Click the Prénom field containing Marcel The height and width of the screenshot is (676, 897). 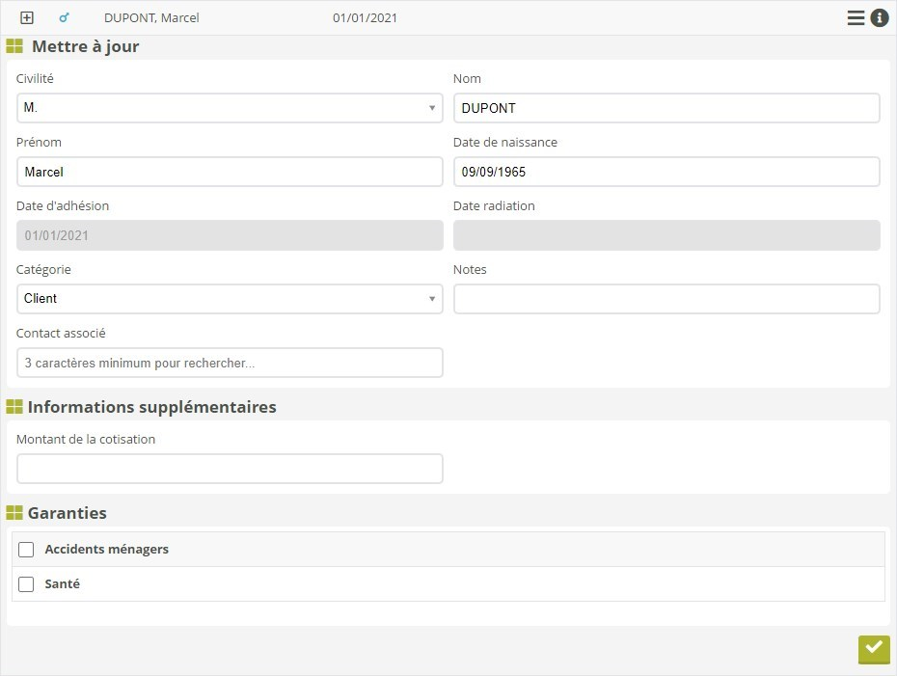pyautogui.click(x=230, y=172)
